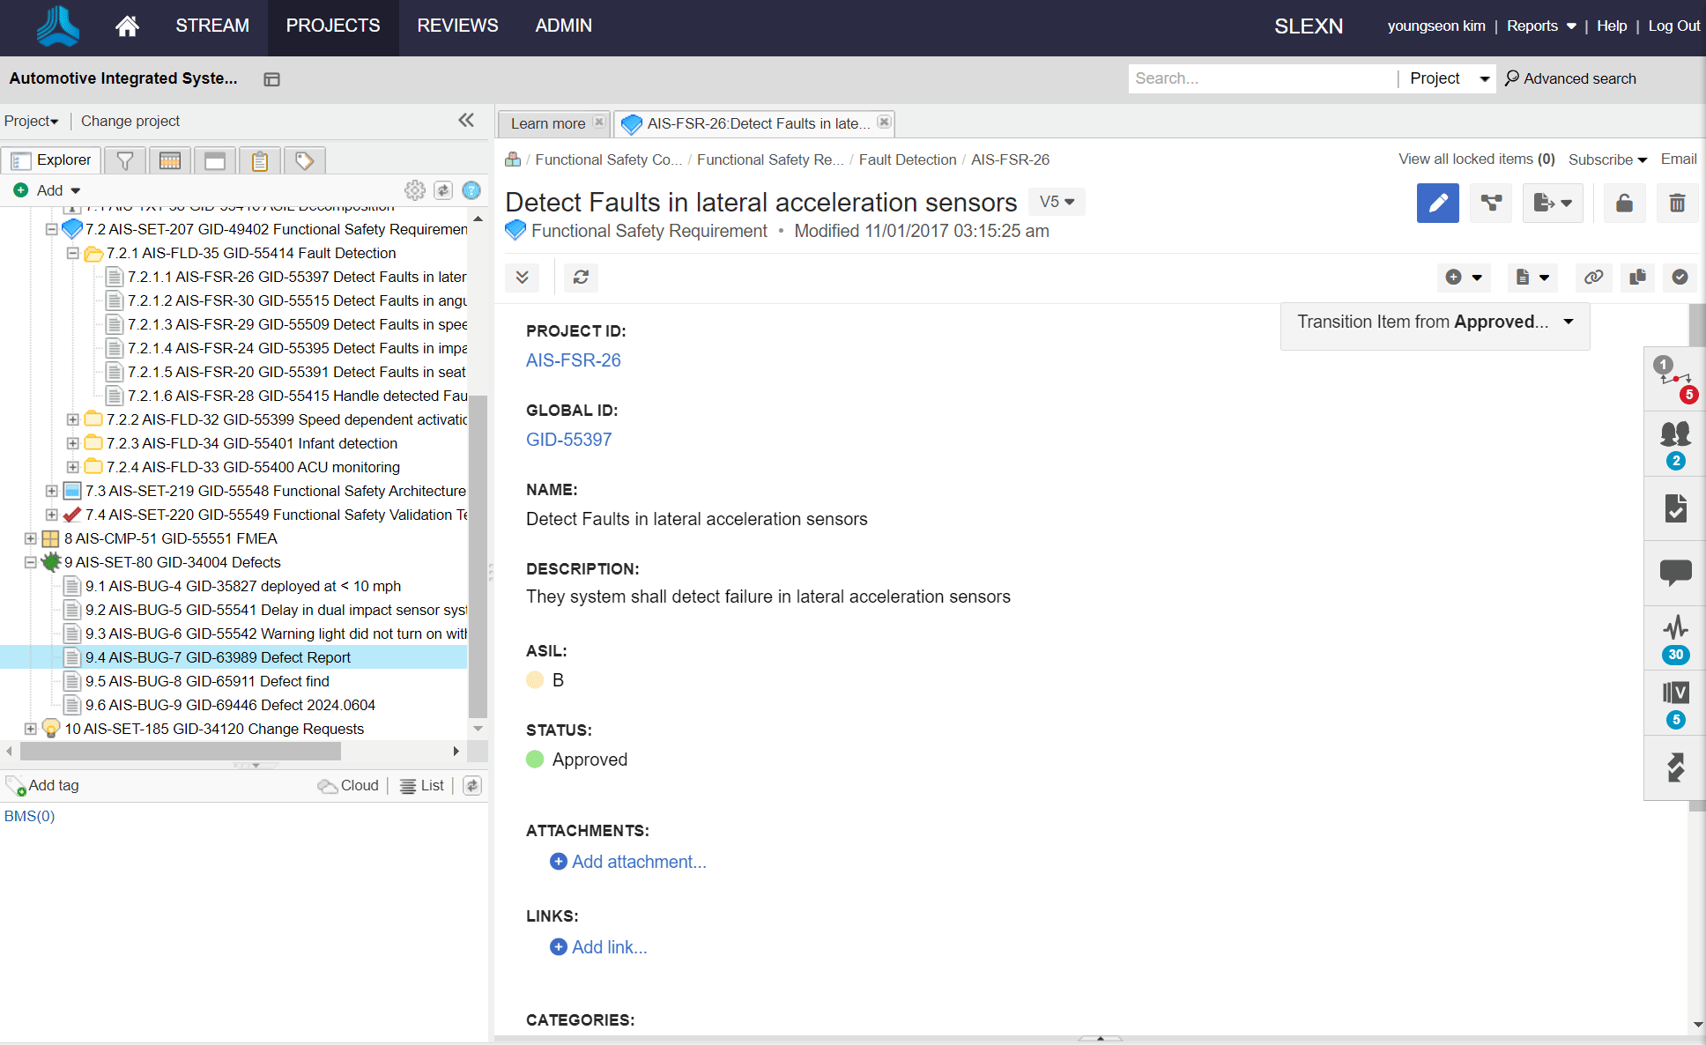Click the relationship/traceability icon
The image size is (1706, 1045).
click(1490, 201)
